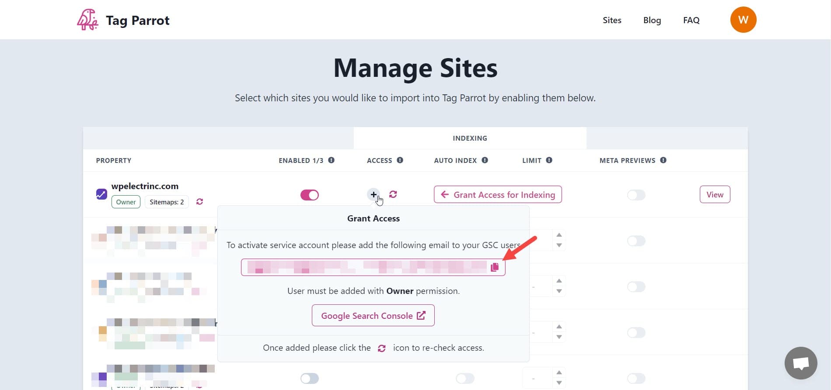Click the PROPERTY column header

pos(114,160)
